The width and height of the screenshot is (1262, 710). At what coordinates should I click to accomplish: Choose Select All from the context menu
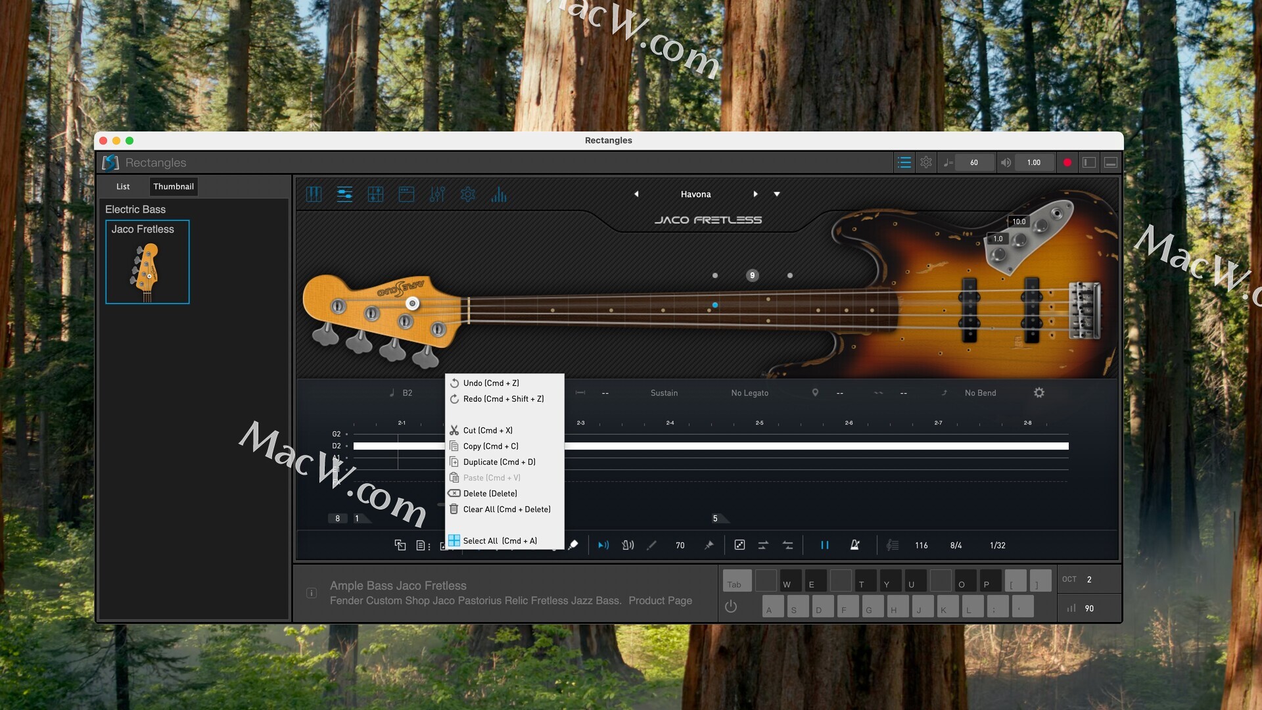[504, 541]
